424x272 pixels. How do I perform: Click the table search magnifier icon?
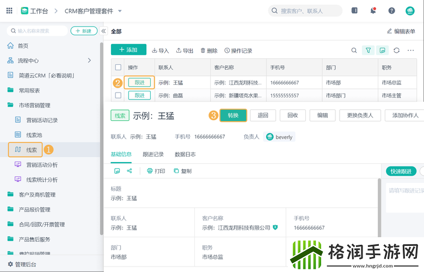354,50
